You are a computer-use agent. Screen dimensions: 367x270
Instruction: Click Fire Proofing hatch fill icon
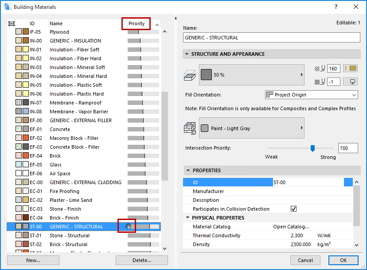pyautogui.click(x=19, y=191)
